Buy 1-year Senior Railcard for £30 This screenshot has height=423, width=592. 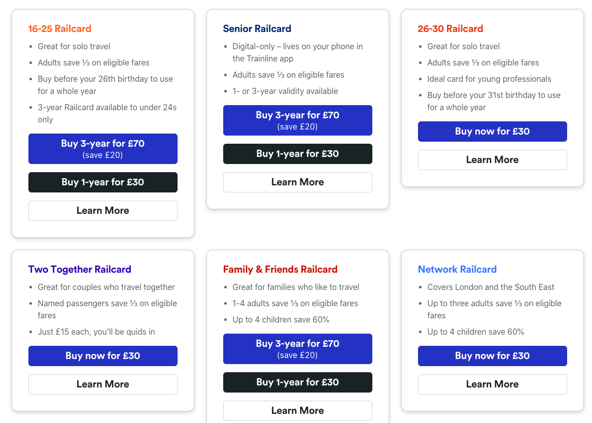point(297,154)
